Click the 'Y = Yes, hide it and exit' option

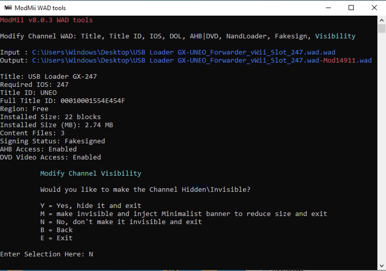tap(91, 206)
